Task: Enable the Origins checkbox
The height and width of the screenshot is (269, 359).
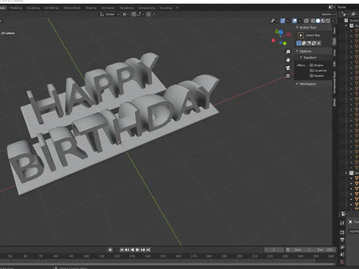Action: [311, 65]
